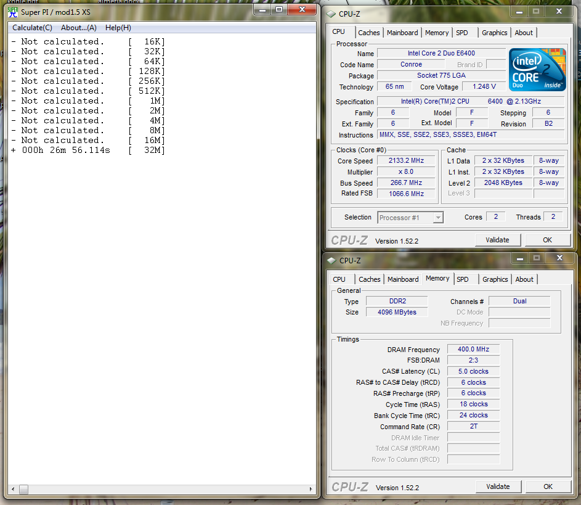Click the Core Voltage value 1.248 V
Image resolution: width=581 pixels, height=505 pixels.
pos(484,87)
